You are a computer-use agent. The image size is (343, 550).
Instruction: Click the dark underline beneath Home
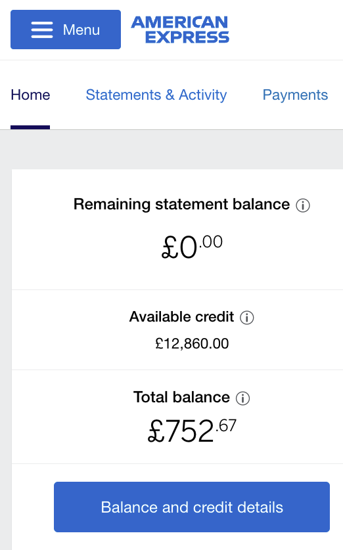coord(30,127)
